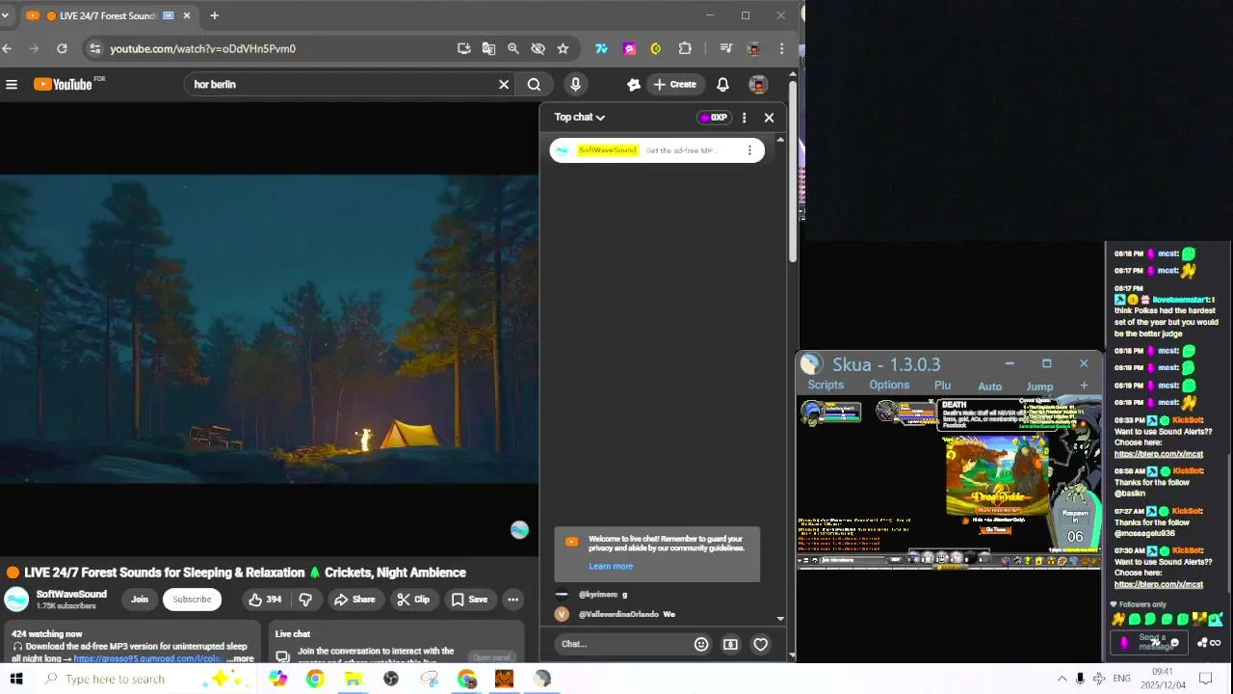The image size is (1233, 694).
Task: Open the YouTube hamburger guide menu
Action: click(12, 85)
